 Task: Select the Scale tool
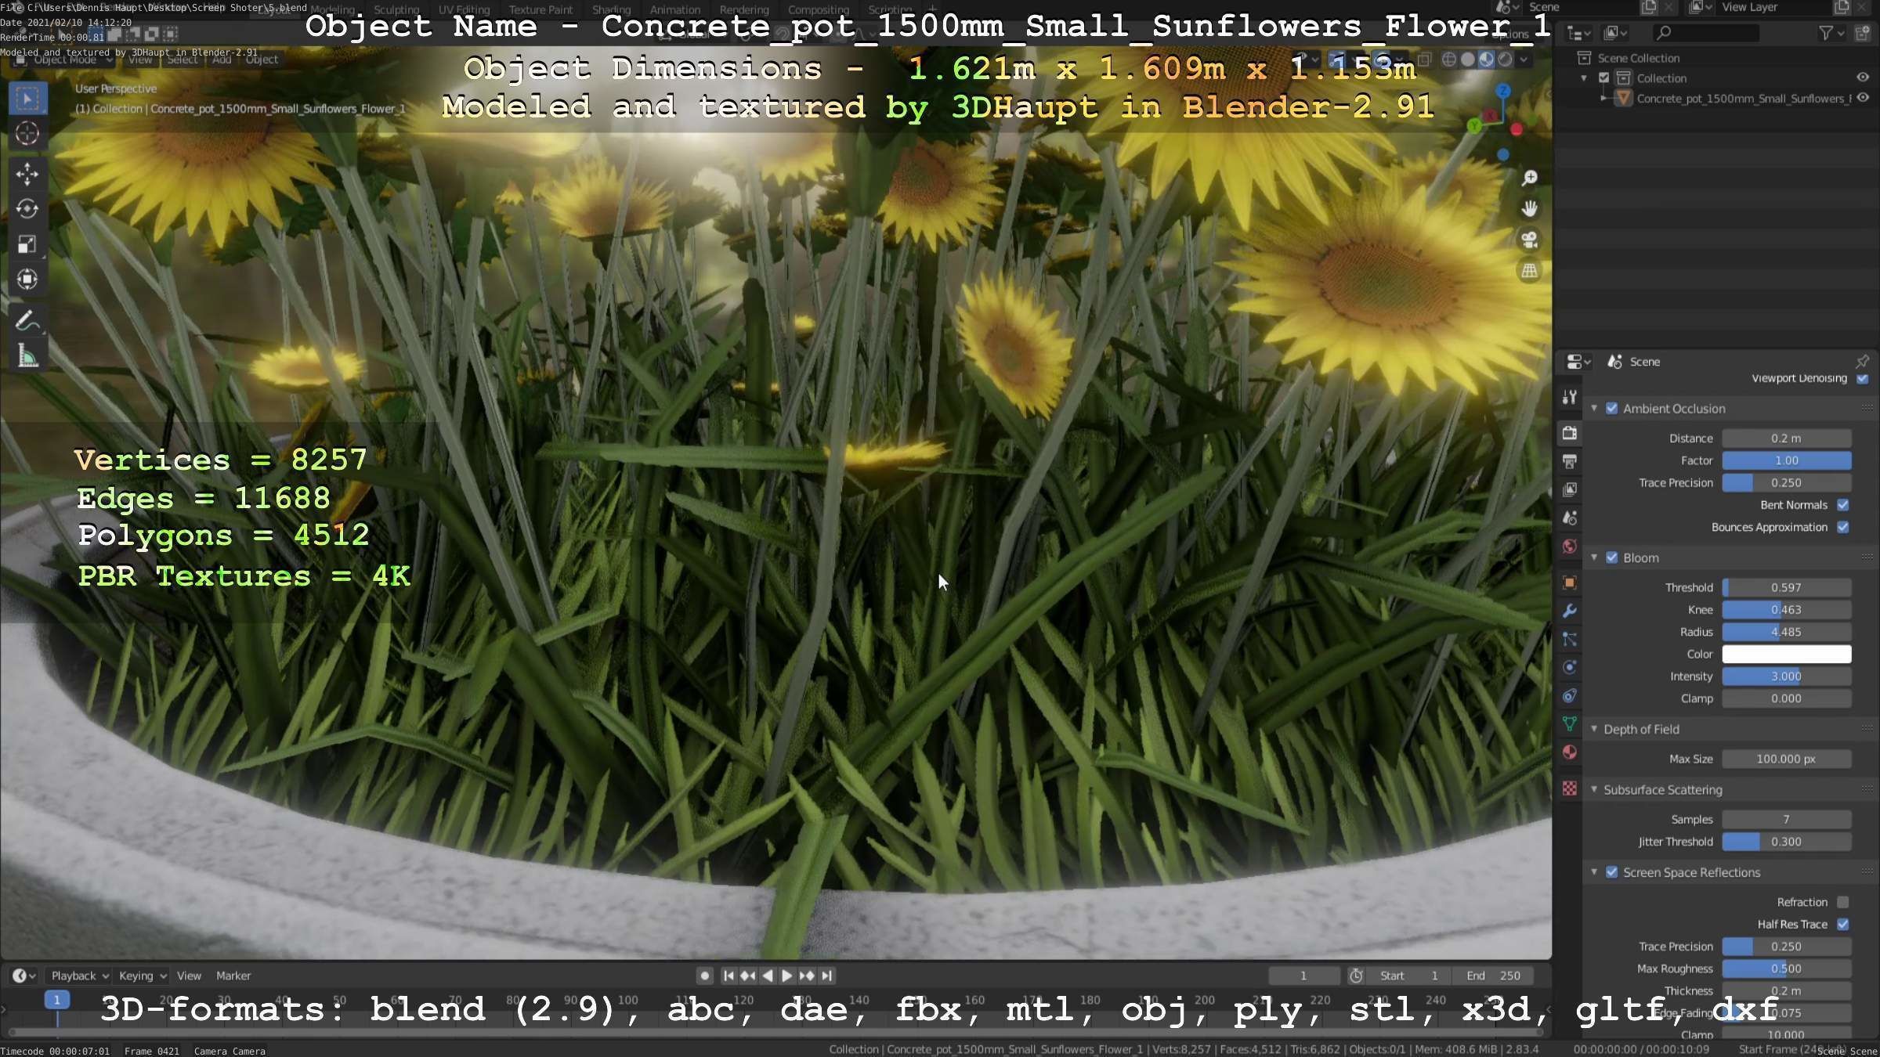click(x=27, y=244)
